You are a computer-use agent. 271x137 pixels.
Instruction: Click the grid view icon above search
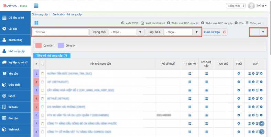36,23
